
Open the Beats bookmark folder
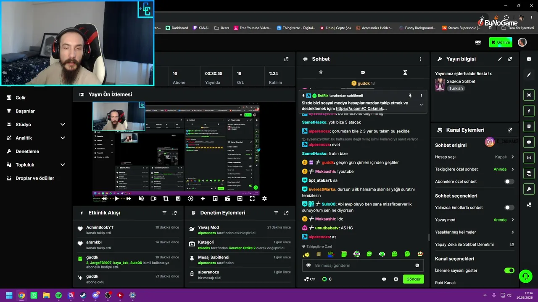(x=222, y=28)
